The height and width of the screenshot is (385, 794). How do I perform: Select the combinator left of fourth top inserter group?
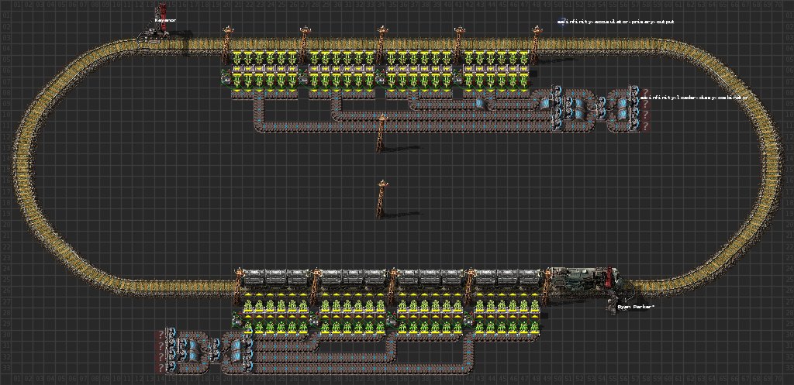click(x=459, y=78)
